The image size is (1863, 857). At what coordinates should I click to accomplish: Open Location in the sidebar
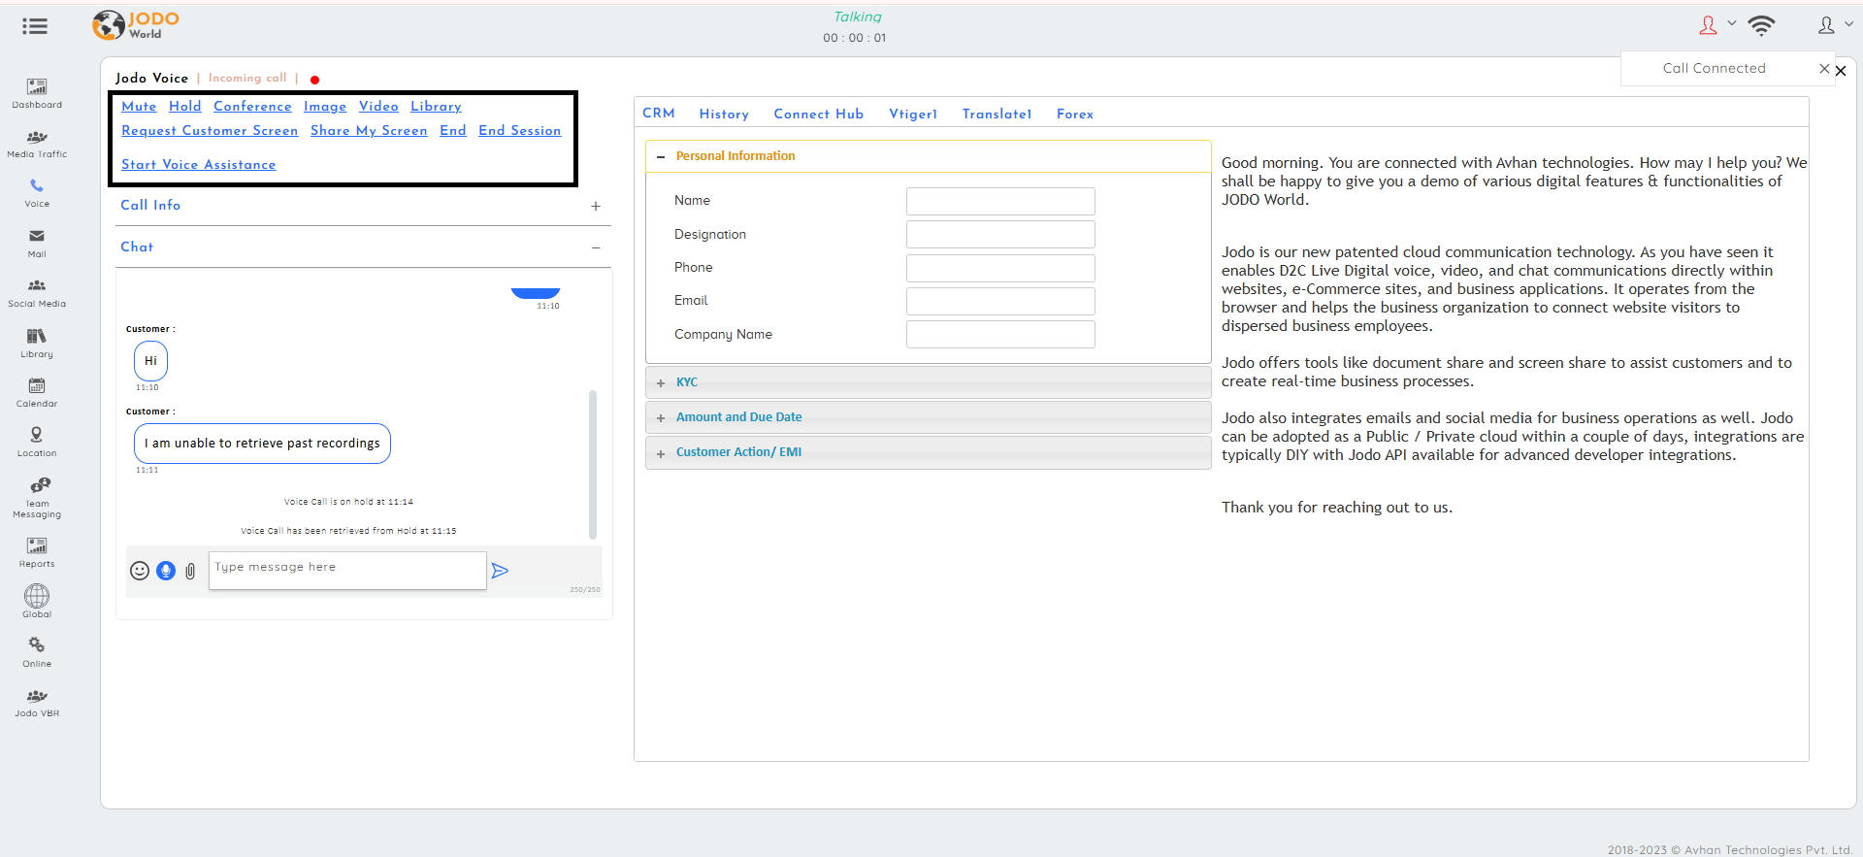point(37,442)
